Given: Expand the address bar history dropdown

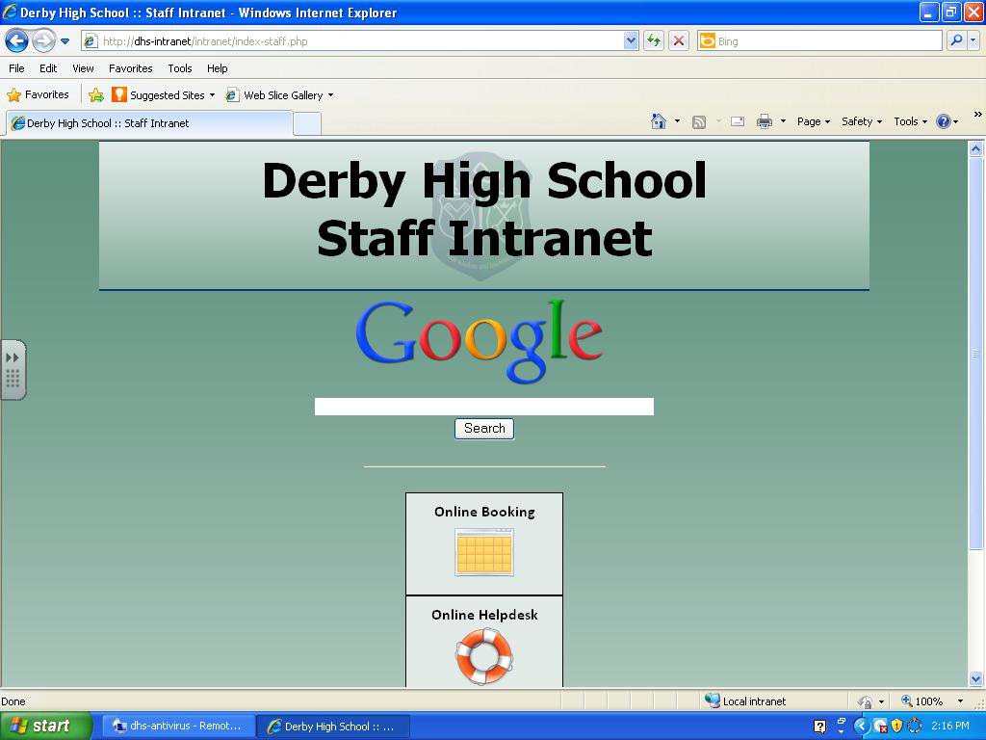Looking at the screenshot, I should click(x=631, y=40).
